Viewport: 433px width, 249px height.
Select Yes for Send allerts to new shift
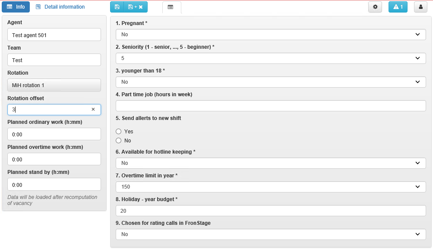(x=118, y=131)
